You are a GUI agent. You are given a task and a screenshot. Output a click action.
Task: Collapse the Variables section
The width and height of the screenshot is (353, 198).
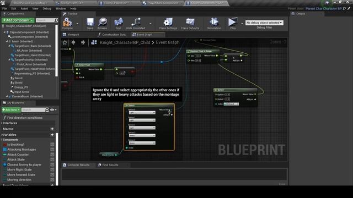coord(2,135)
